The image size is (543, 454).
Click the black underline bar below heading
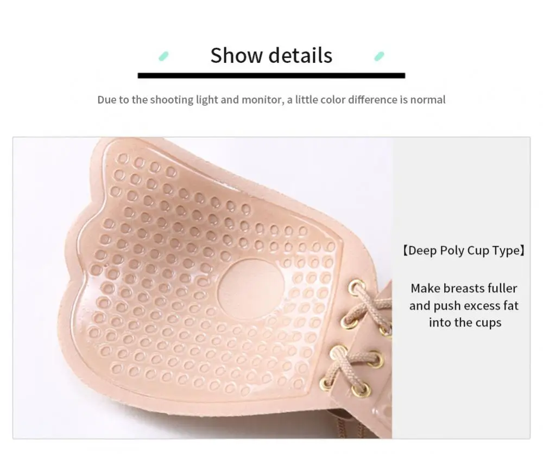(271, 75)
